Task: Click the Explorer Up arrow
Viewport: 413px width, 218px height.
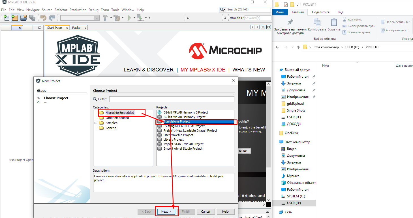Action: (298, 47)
